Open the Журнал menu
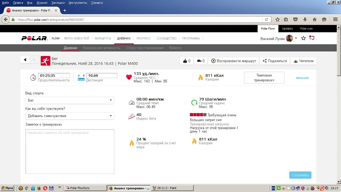Image resolution: width=341 pixels, height=192 pixels. pyautogui.click(x=42, y=3)
